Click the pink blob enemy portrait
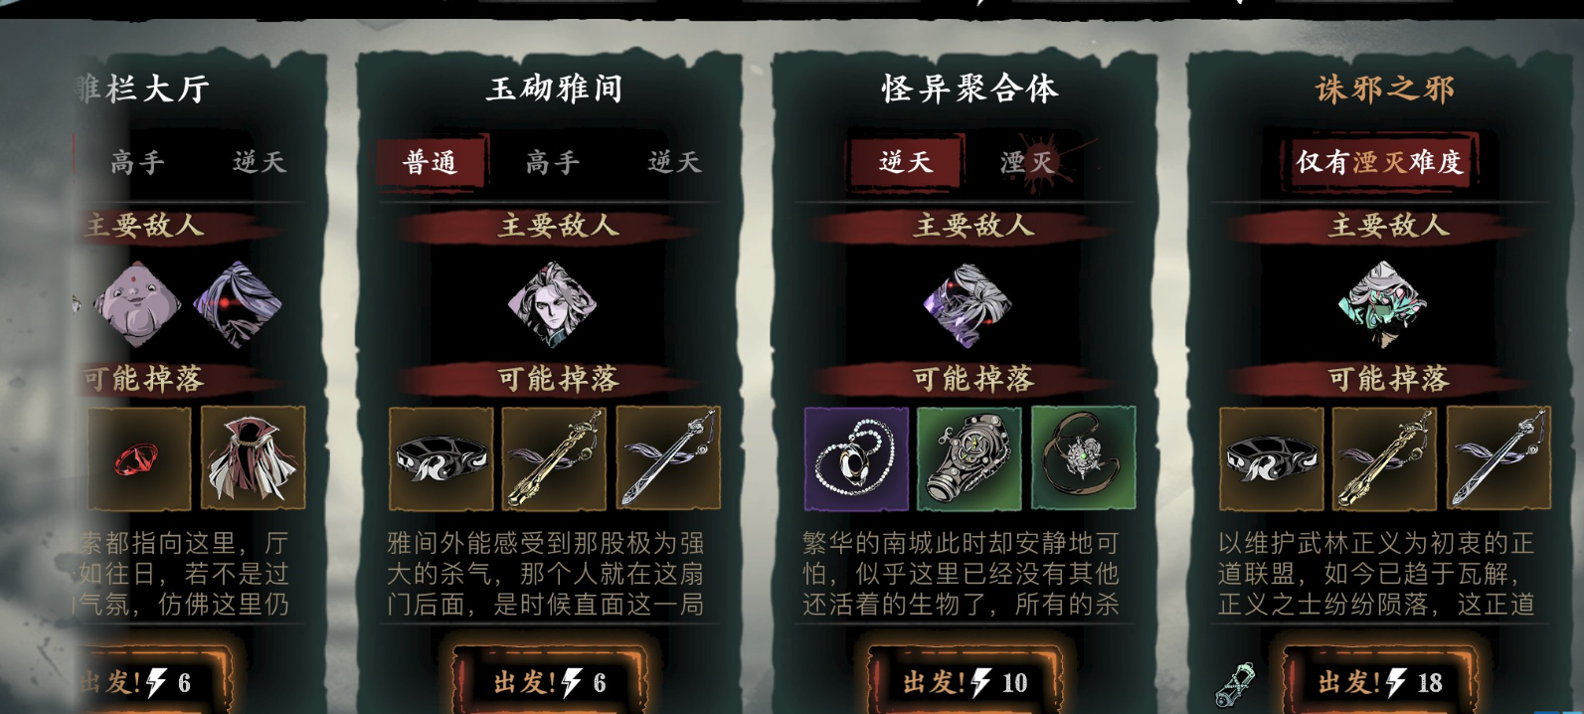Screen dimensions: 1584x714 pyautogui.click(x=138, y=304)
